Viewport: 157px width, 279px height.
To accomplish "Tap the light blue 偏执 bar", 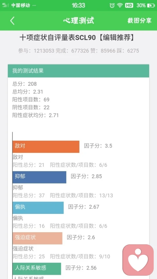I will point(38,208).
